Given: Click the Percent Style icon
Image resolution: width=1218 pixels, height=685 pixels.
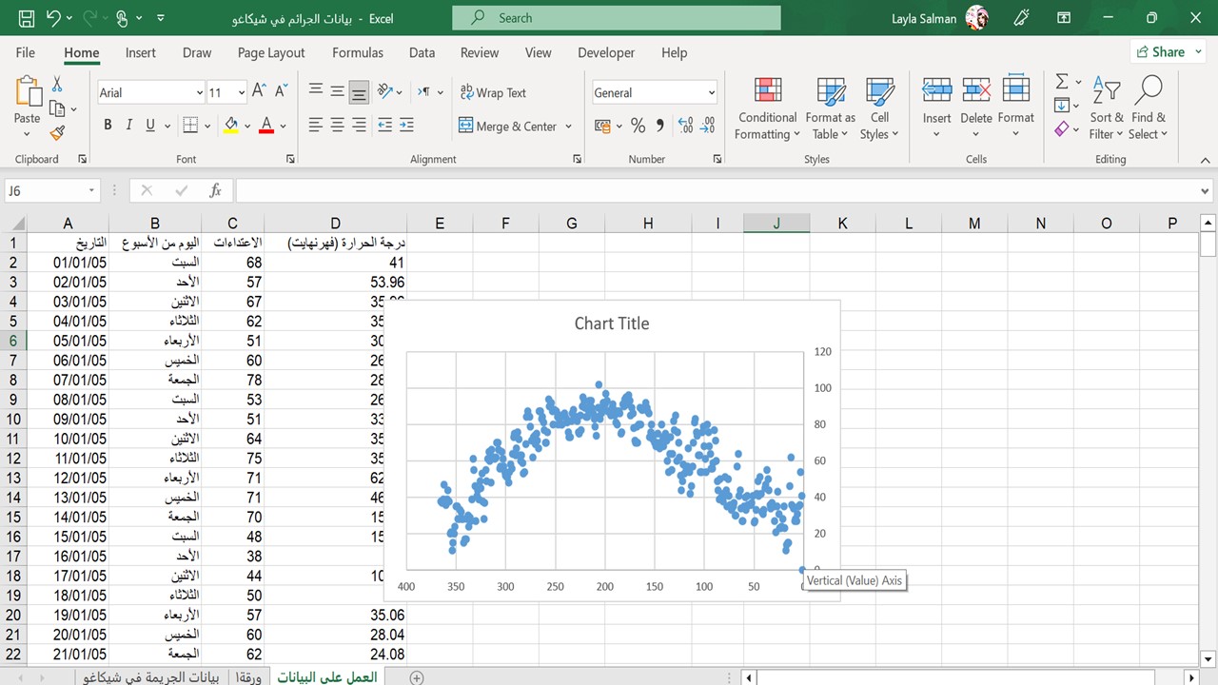Looking at the screenshot, I should 638,126.
